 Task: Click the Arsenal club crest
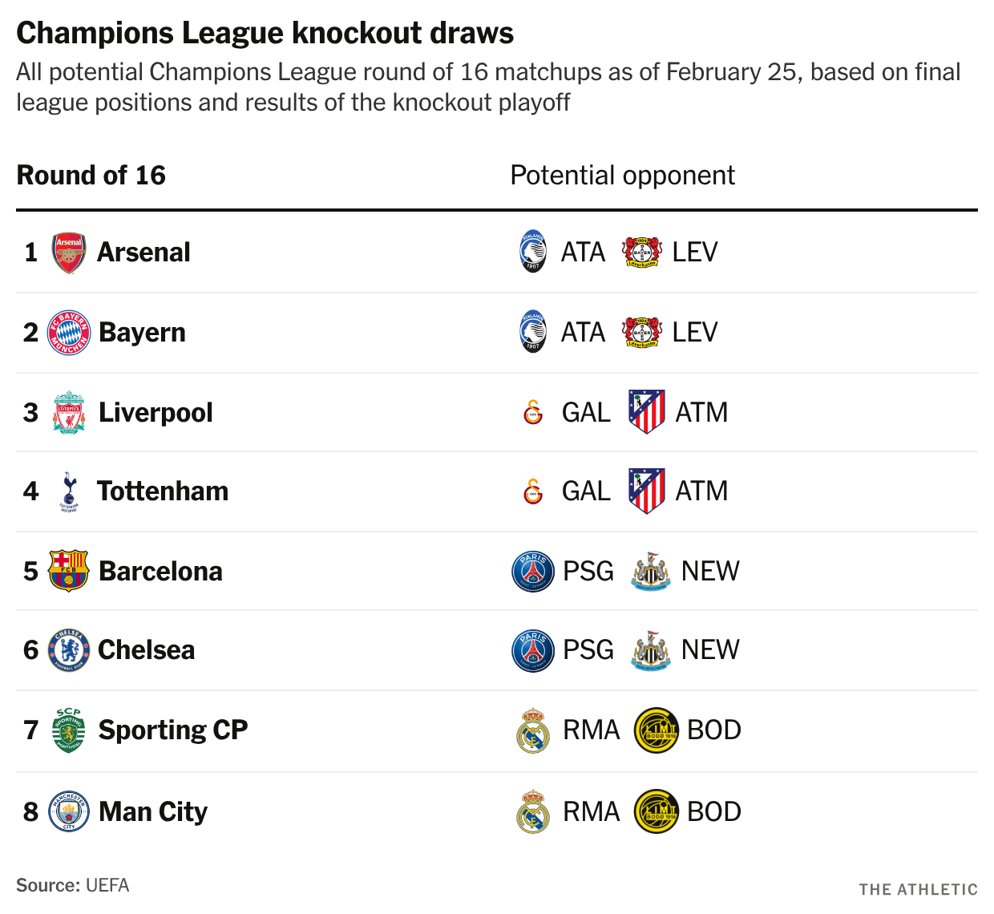tap(69, 253)
